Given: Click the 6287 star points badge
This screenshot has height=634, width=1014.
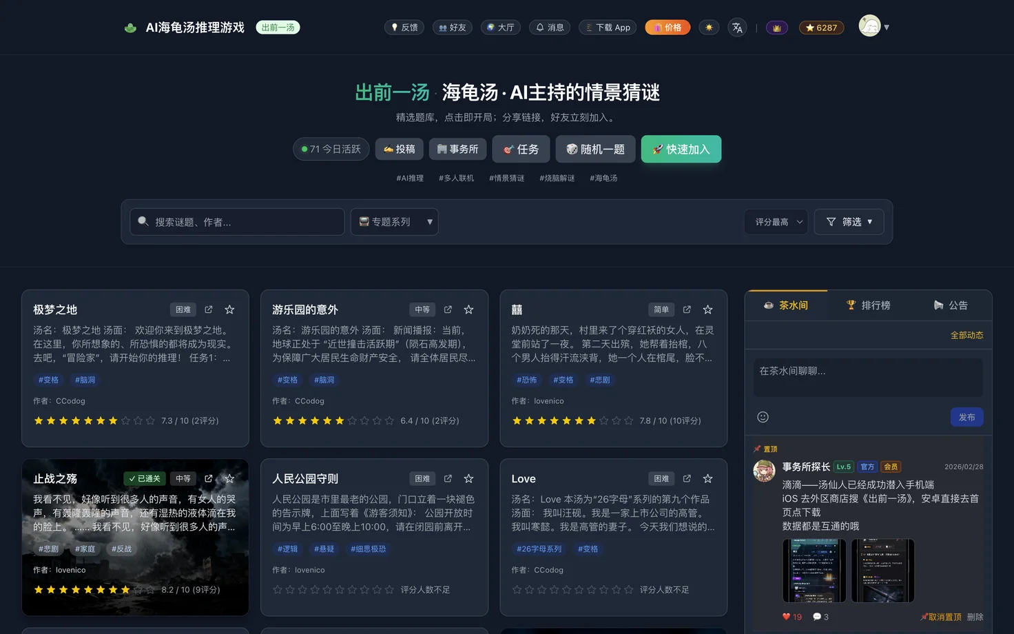Looking at the screenshot, I should click(821, 28).
